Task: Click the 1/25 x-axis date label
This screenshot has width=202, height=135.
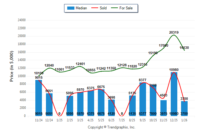Action: (x=59, y=119)
